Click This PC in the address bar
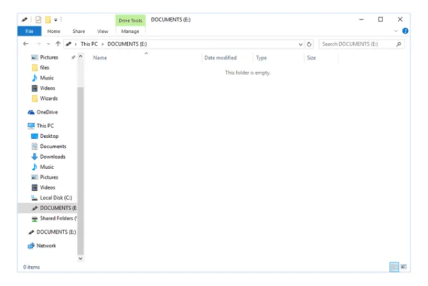 pyautogui.click(x=89, y=44)
